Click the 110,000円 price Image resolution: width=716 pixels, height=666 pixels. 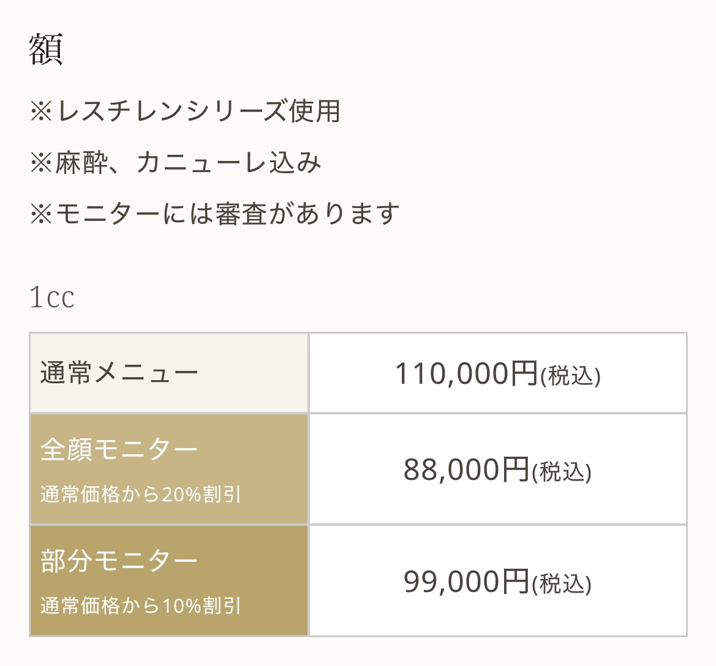[x=466, y=373]
